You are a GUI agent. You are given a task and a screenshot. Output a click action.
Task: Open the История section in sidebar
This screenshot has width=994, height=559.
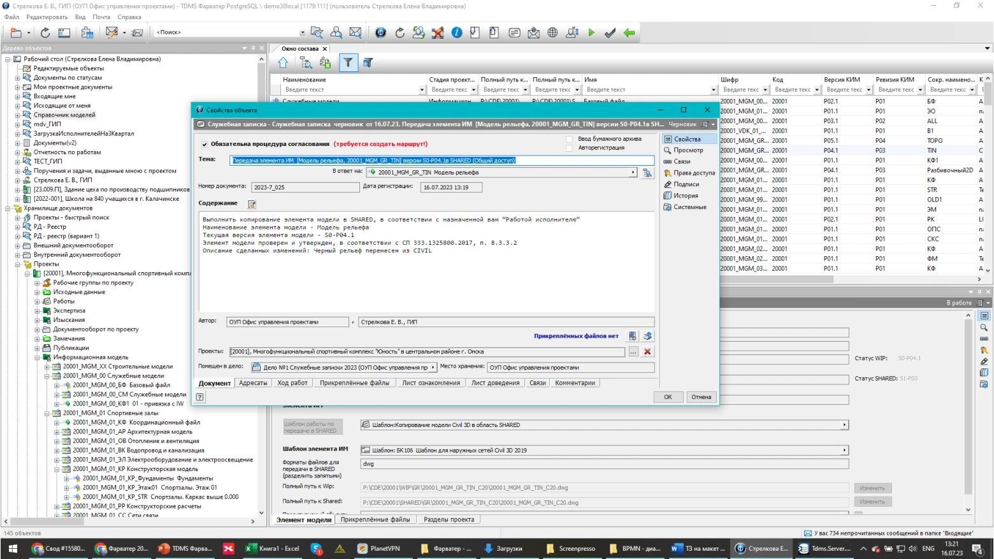pyautogui.click(x=685, y=196)
